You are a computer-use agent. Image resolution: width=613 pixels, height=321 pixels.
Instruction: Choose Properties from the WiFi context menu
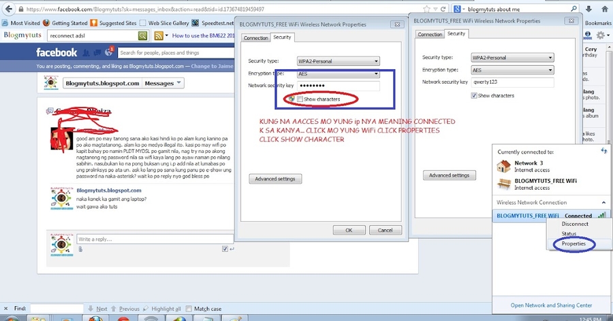point(573,243)
